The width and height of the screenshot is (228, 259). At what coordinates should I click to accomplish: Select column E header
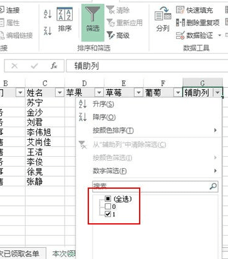point(123,83)
